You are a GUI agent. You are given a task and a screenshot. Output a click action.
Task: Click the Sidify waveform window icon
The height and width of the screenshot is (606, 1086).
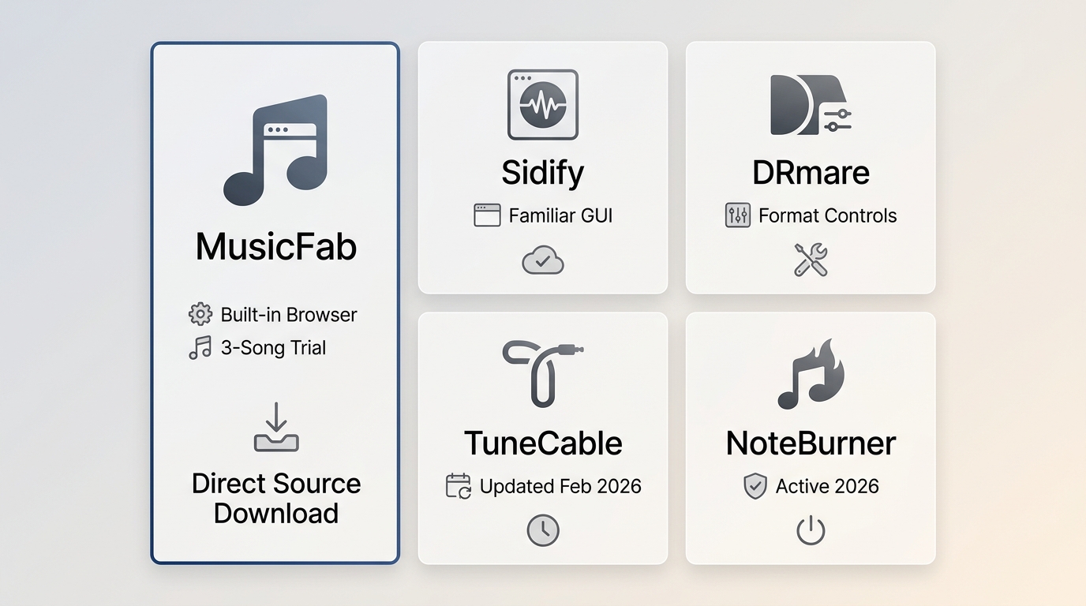click(x=543, y=105)
